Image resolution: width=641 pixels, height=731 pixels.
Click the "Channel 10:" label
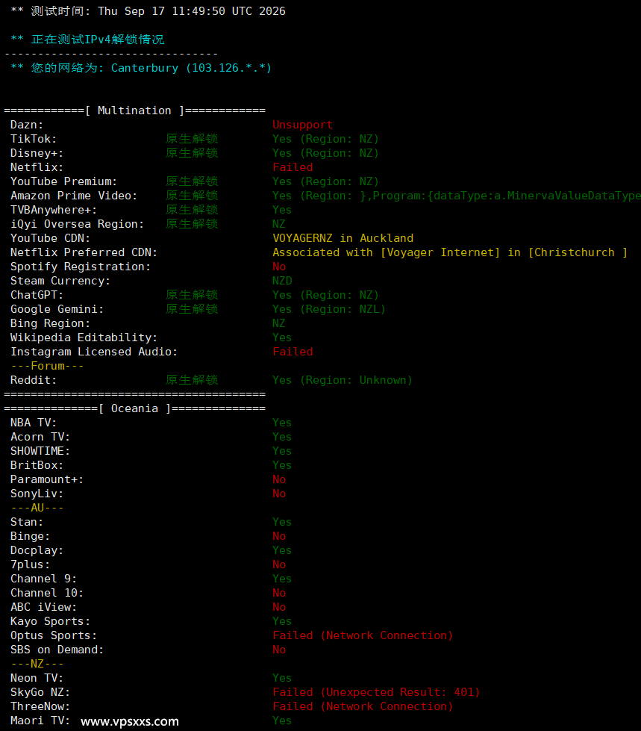pyautogui.click(x=47, y=593)
